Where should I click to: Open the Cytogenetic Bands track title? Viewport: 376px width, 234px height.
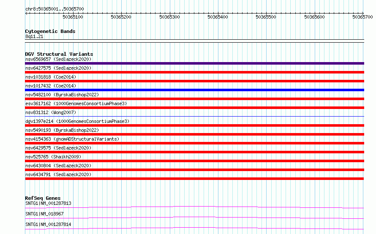click(x=50, y=31)
